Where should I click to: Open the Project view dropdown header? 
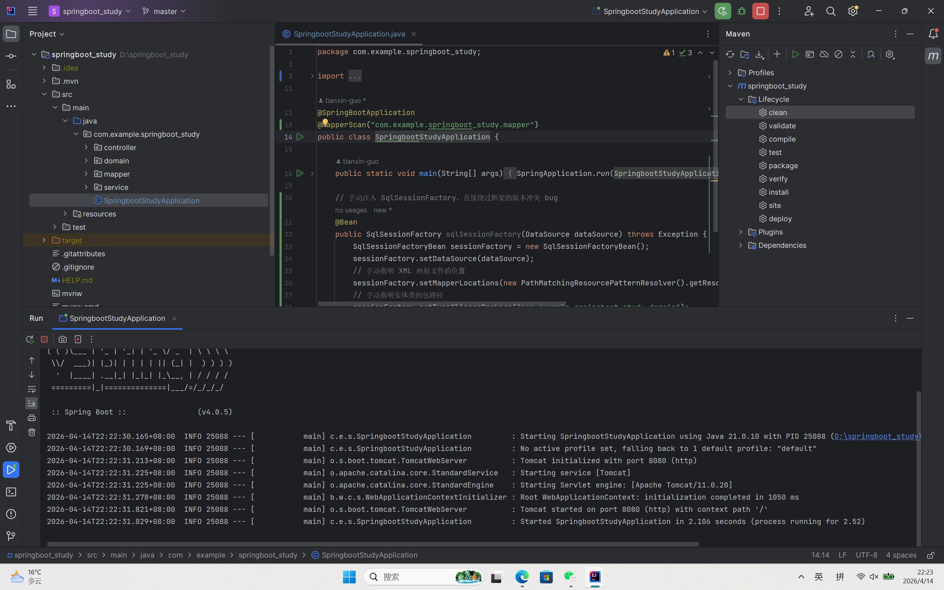point(47,34)
